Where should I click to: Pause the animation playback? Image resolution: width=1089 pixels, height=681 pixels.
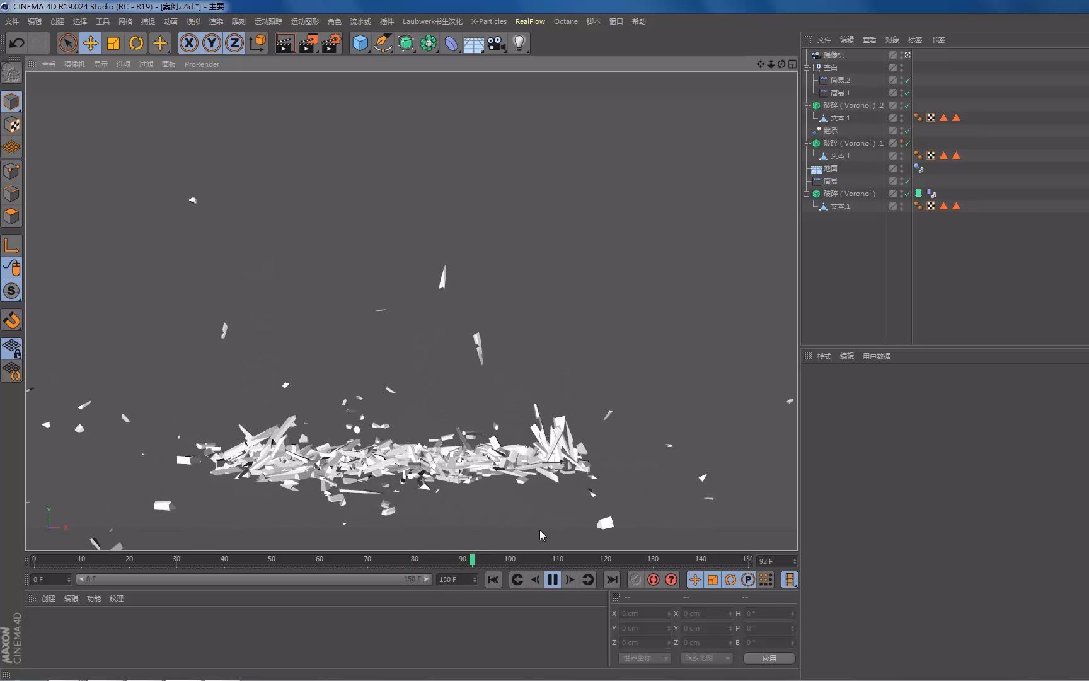pos(552,579)
